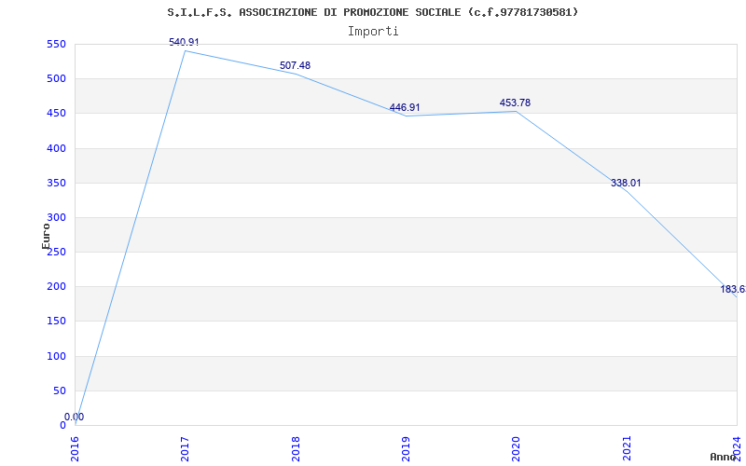Click the 0 y-axis tick label
This screenshot has width=746, height=466.
pos(62,426)
